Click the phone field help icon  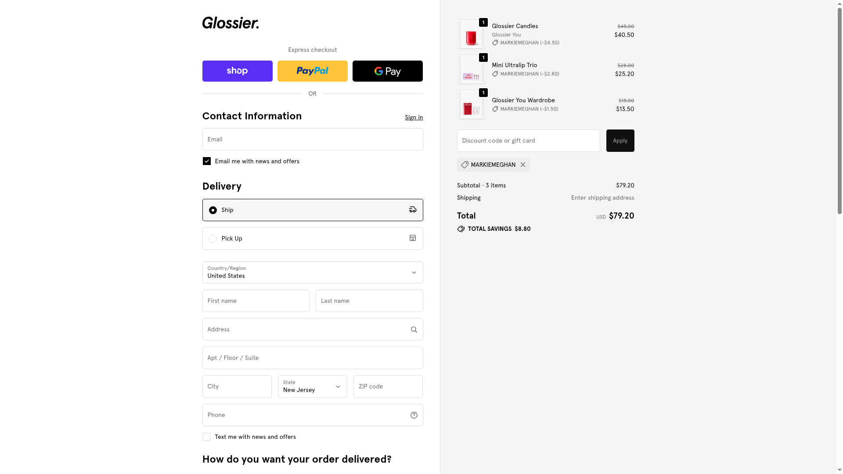pos(414,415)
